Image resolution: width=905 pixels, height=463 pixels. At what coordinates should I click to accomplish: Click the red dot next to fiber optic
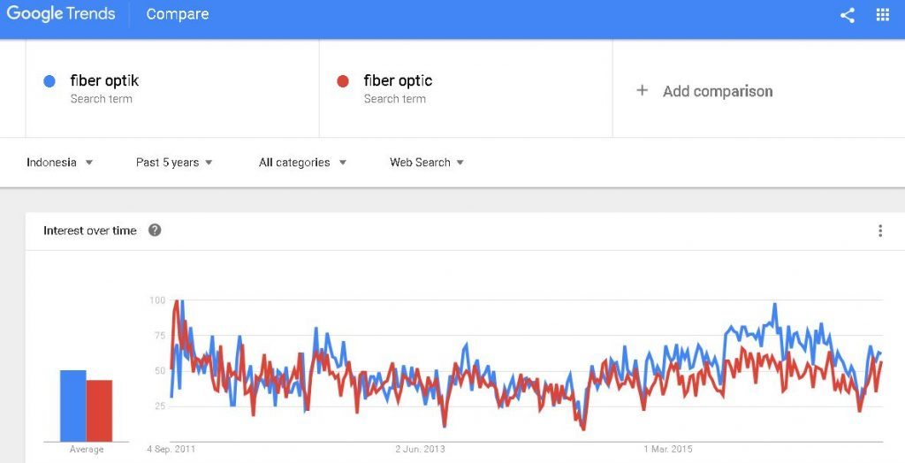[x=344, y=81]
